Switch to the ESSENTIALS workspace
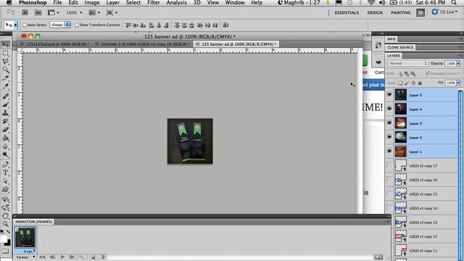The width and height of the screenshot is (464, 261). coord(347,13)
